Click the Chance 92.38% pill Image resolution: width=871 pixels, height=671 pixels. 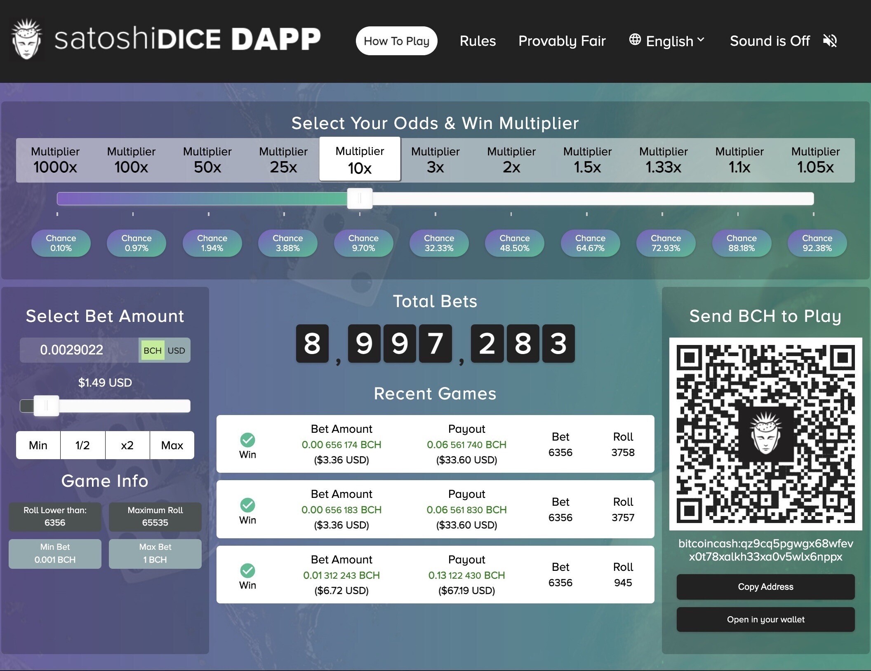click(817, 243)
